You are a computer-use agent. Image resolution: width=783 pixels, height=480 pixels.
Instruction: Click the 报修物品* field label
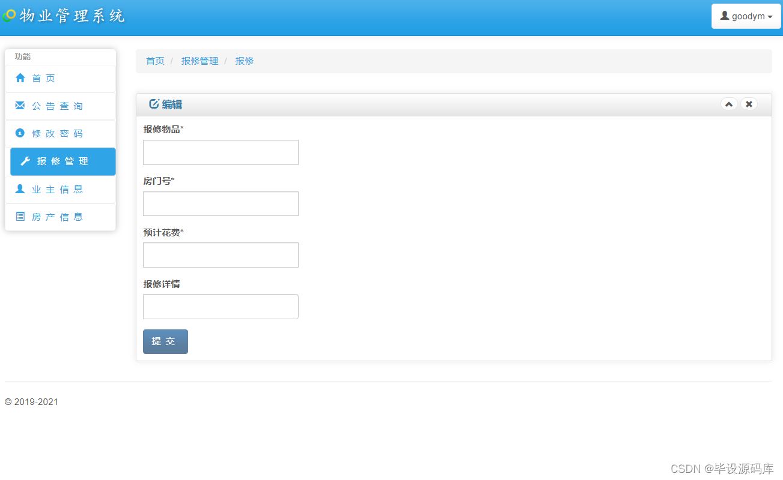[x=163, y=129]
